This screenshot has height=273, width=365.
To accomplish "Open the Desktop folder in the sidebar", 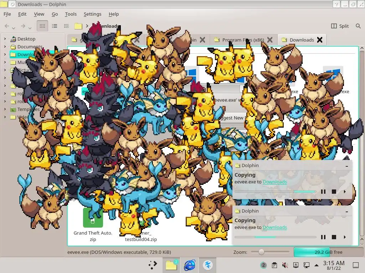I will (x=26, y=39).
